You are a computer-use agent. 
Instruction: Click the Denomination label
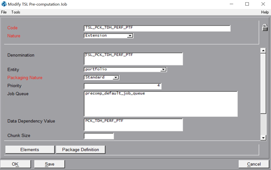[21, 55]
